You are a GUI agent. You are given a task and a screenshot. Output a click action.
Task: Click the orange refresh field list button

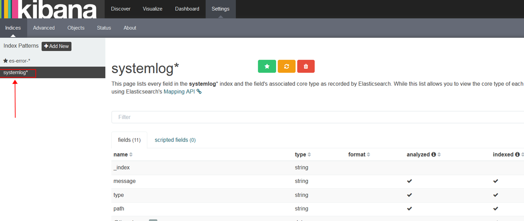click(x=287, y=66)
